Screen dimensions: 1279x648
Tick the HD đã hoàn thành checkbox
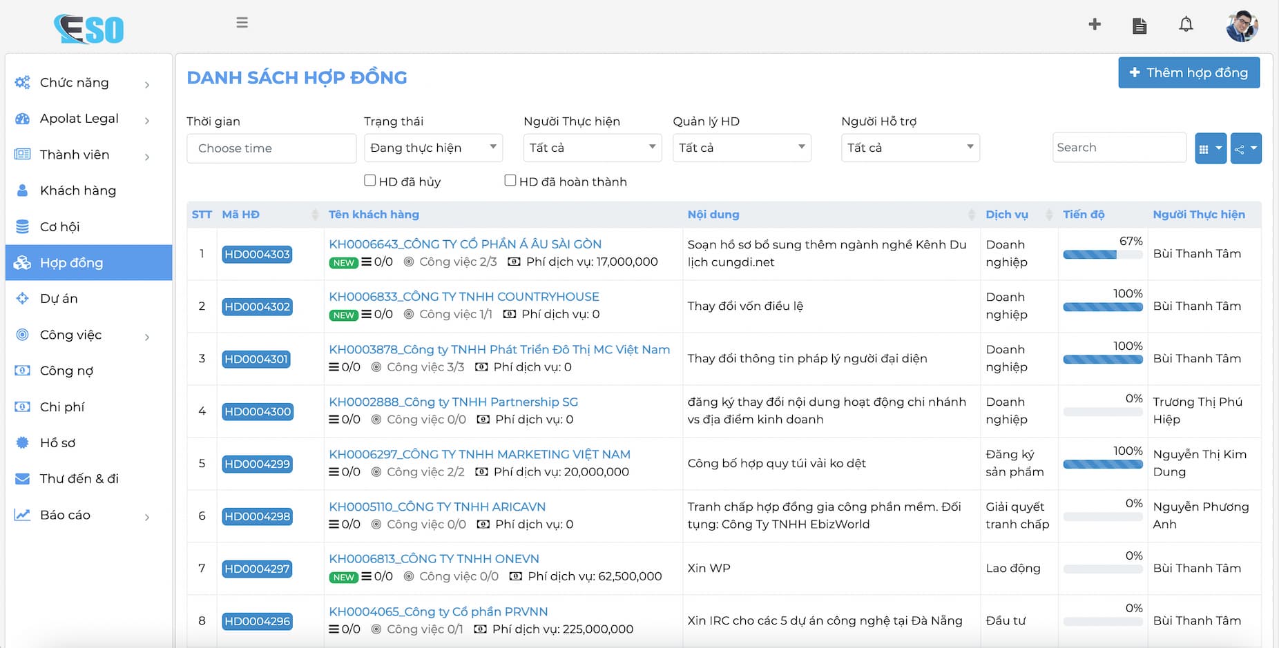tap(510, 181)
